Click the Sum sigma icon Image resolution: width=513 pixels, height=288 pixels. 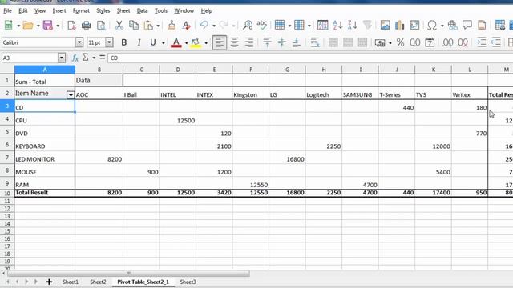[x=86, y=58]
